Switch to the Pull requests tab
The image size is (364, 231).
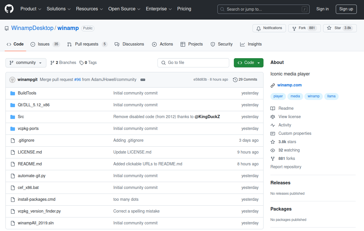click(x=87, y=44)
